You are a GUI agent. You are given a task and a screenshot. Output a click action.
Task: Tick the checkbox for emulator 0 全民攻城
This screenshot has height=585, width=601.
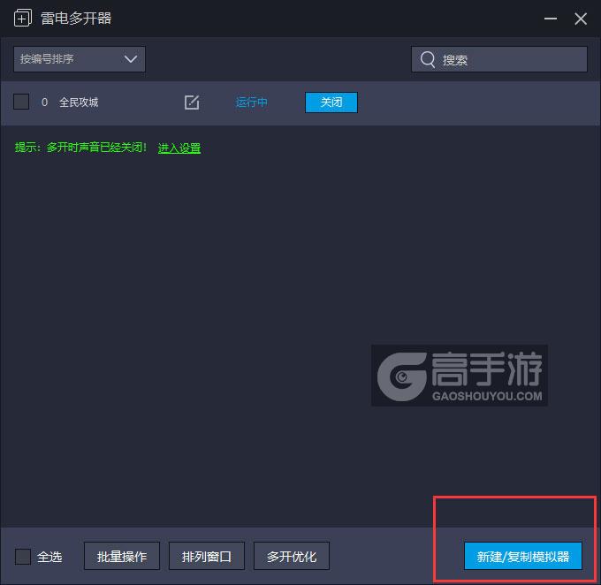[21, 102]
